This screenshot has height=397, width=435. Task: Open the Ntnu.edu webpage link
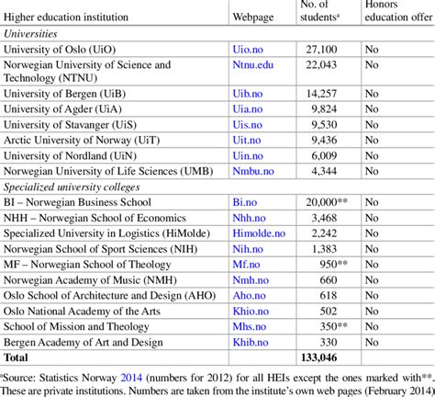click(253, 65)
